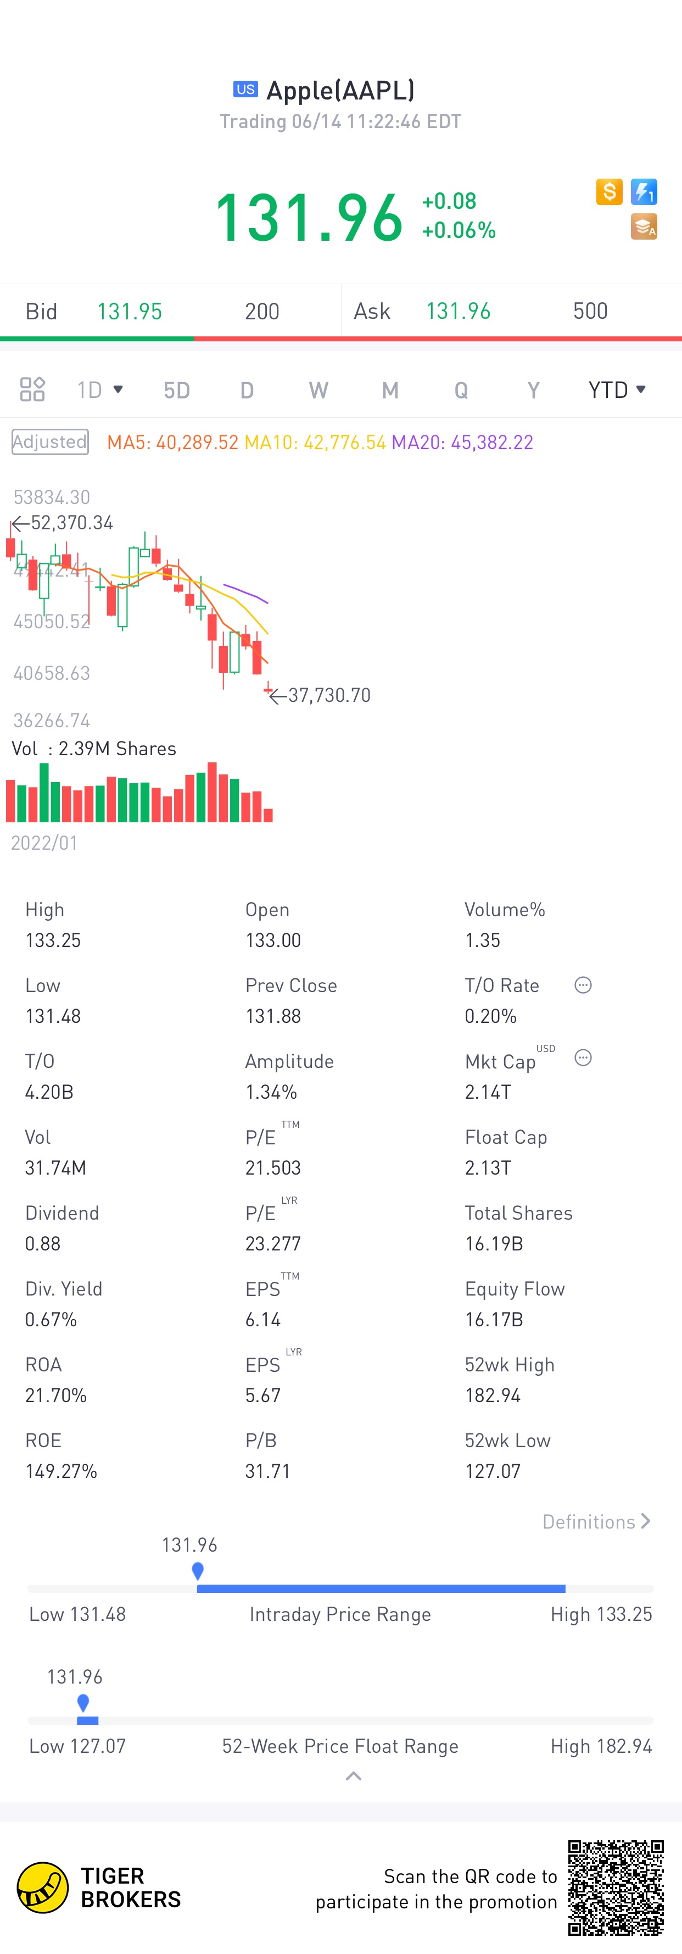
Task: Click the orange dollar sign icon
Action: pos(608,192)
